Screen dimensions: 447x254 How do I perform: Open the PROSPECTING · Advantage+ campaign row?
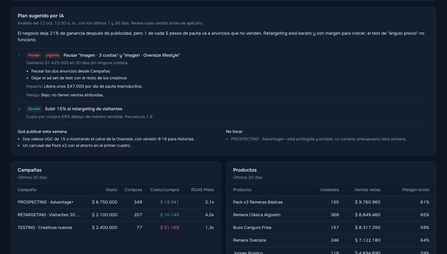116,202
